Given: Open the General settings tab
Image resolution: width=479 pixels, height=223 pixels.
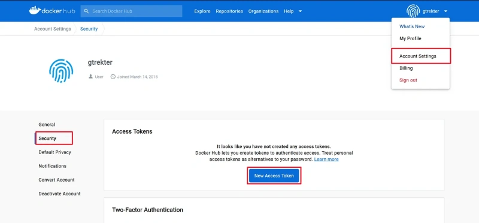Looking at the screenshot, I should 47,125.
